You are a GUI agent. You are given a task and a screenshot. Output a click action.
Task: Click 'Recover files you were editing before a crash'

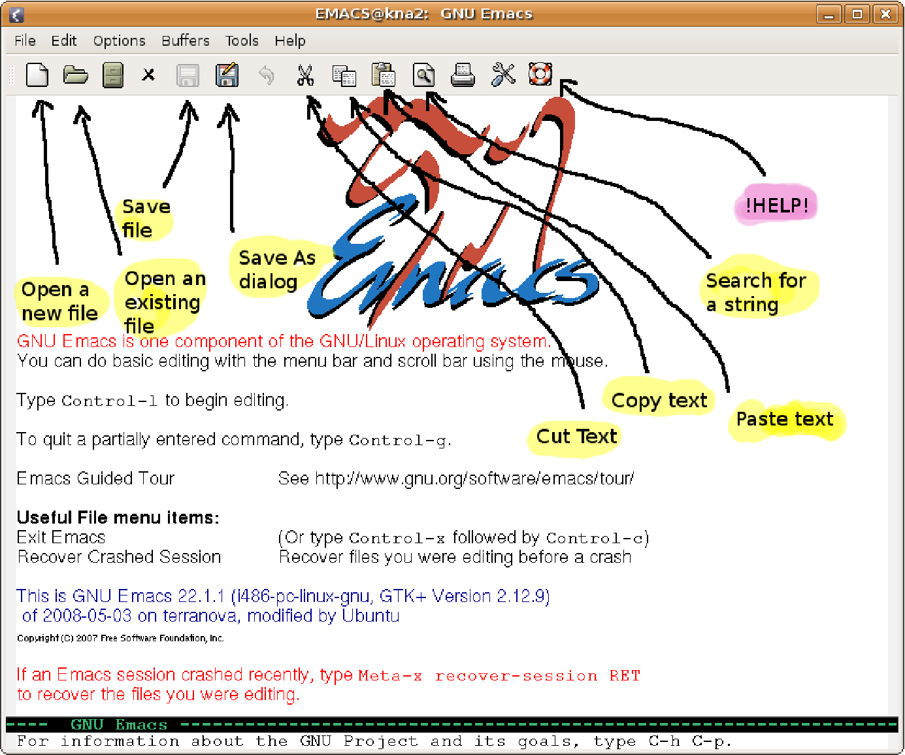[455, 557]
